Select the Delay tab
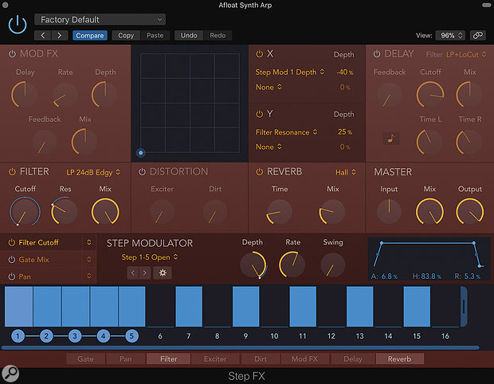The image size is (494, 384). click(x=352, y=359)
